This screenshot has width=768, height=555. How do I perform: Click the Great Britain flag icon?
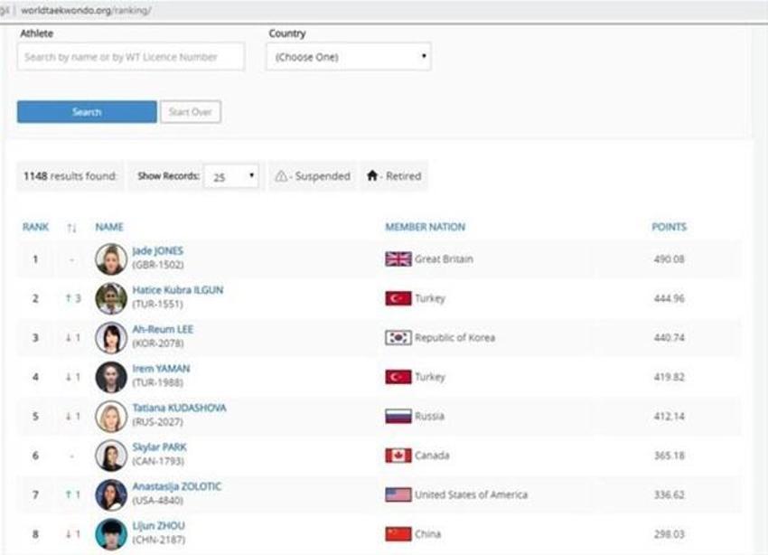point(398,259)
